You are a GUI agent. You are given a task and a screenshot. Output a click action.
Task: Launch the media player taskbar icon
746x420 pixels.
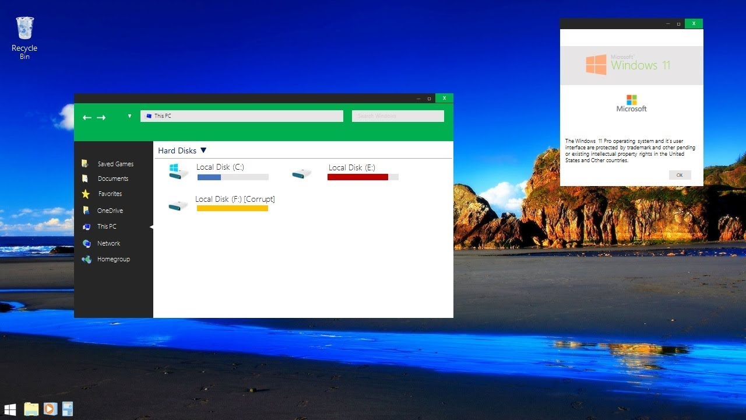point(50,409)
